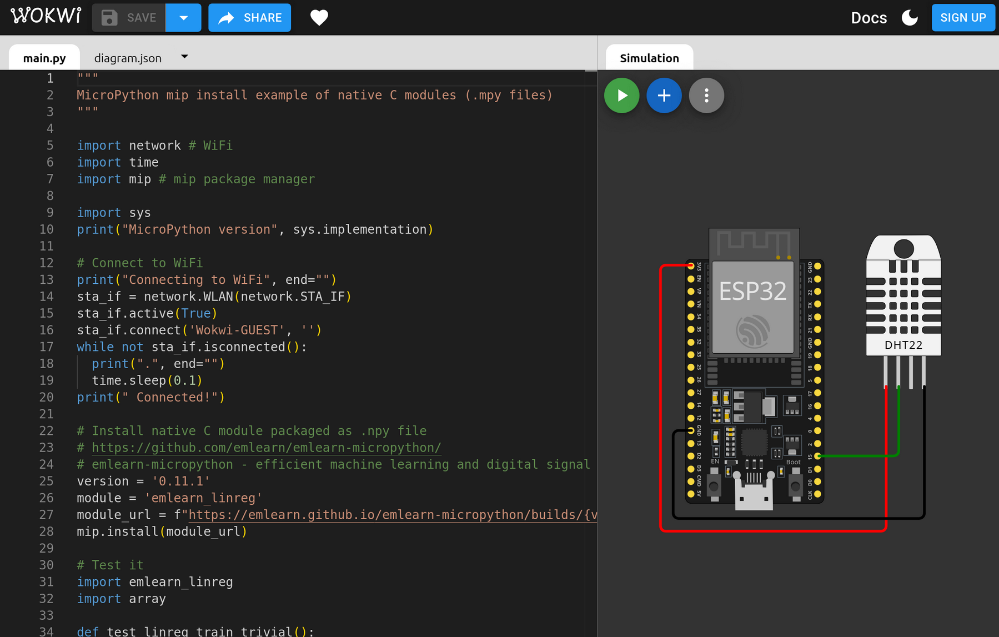Click the SIGN UP button
Viewport: 999px width, 637px height.
[963, 18]
